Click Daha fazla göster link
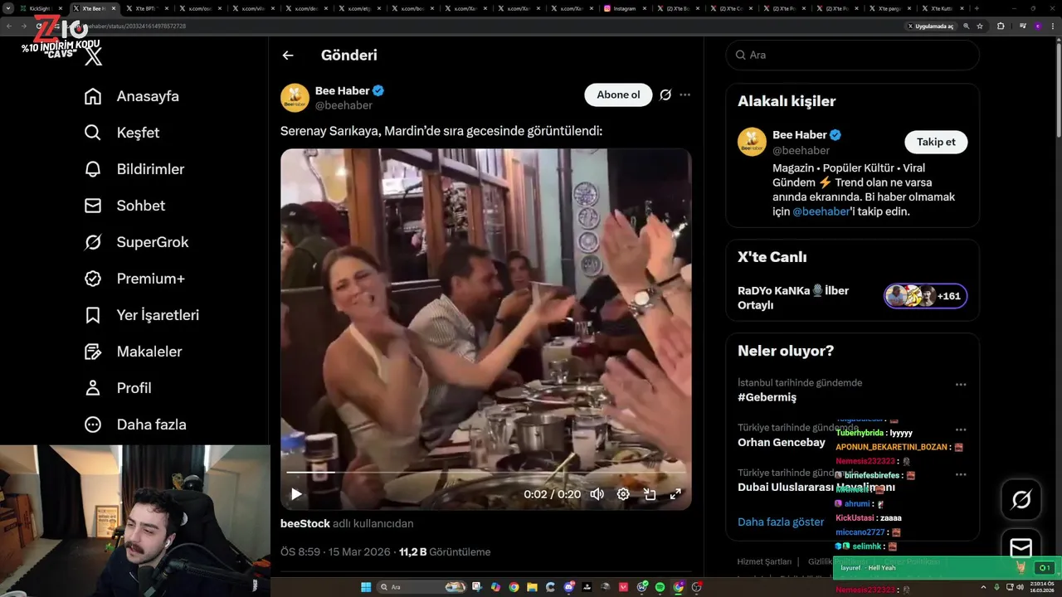This screenshot has width=1062, height=597. (x=781, y=522)
